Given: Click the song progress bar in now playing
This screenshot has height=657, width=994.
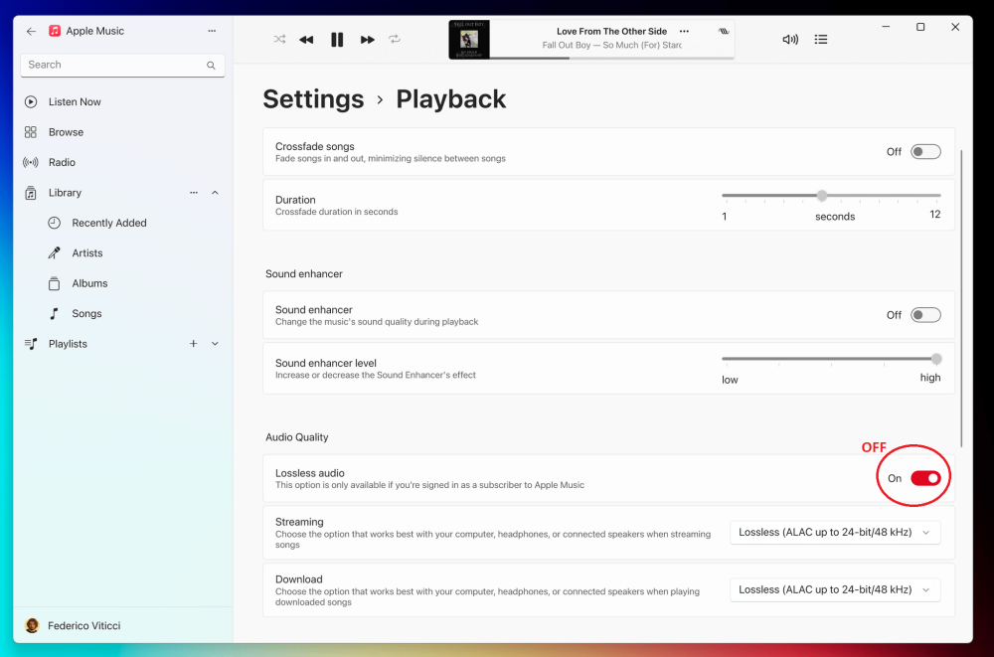Looking at the screenshot, I should coord(611,58).
